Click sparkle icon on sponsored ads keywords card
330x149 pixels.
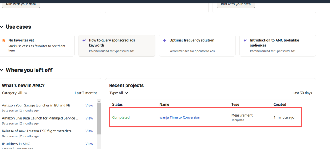click(x=84, y=40)
